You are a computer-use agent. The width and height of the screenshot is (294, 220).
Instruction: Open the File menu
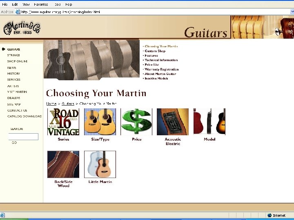click(5, 4)
